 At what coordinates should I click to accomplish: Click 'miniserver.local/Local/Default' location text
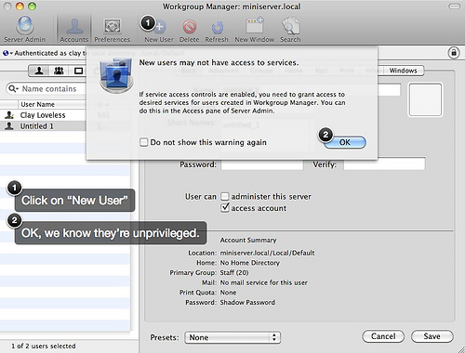[267, 253]
